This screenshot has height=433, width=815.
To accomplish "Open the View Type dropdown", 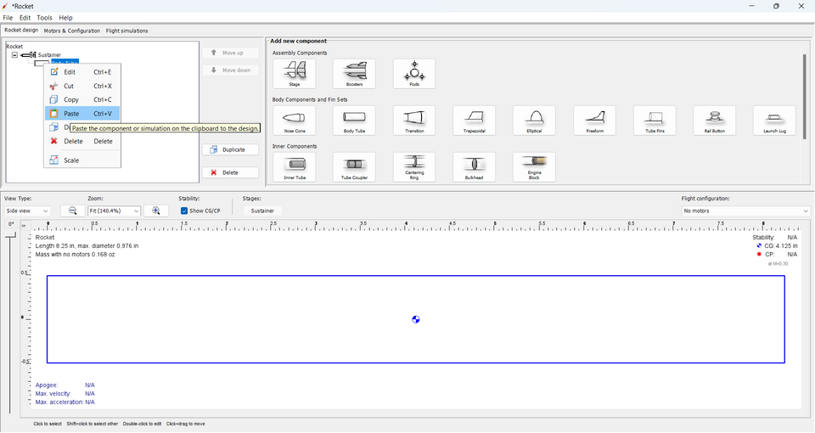I will [27, 211].
